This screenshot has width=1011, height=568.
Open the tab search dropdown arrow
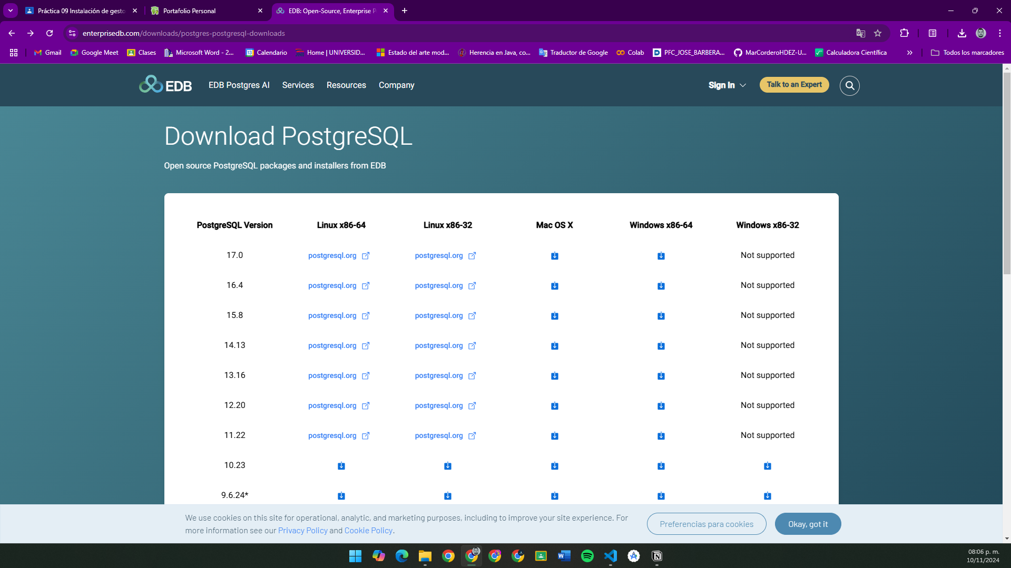(x=11, y=11)
